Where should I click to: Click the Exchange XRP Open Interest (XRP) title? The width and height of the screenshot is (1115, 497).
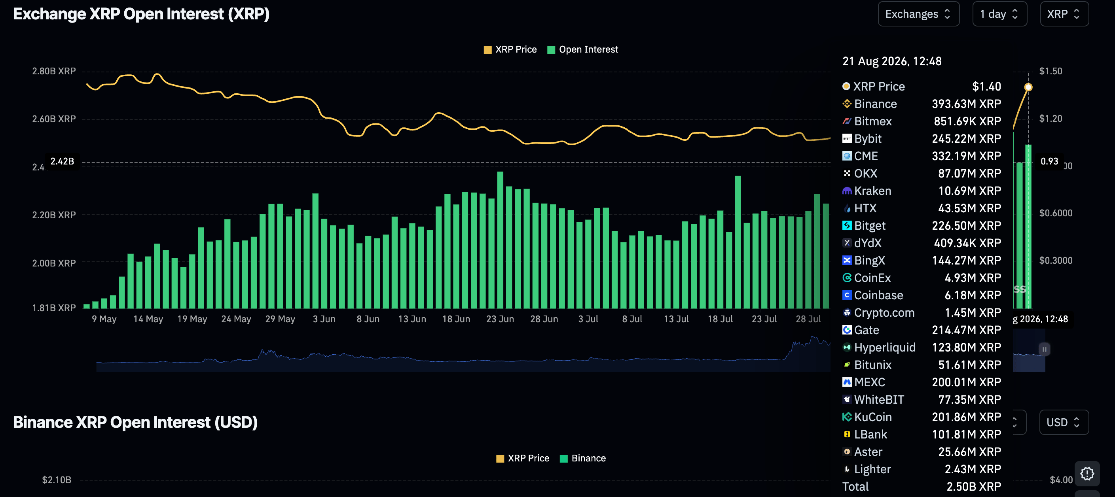pyautogui.click(x=141, y=14)
